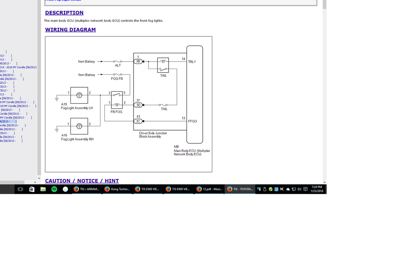The width and height of the screenshot is (407, 254).
Task: Switch to the 12.pdf Mozilla window
Action: click(x=209, y=189)
